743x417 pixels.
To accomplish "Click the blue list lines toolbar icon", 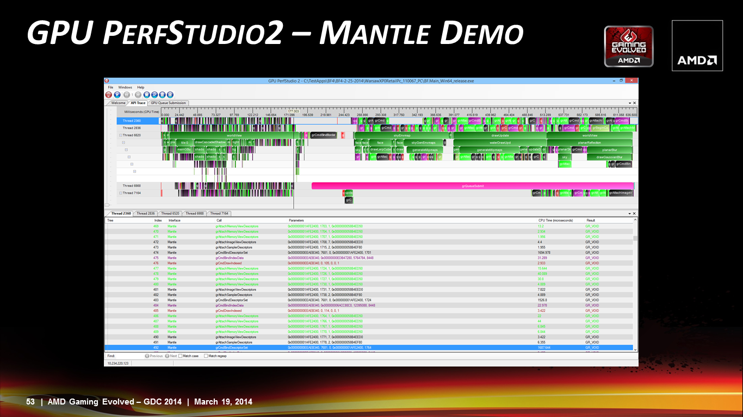I will 162,94.
